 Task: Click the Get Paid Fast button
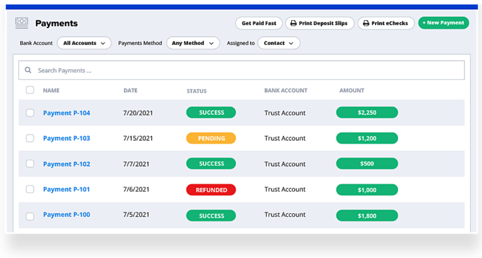click(259, 23)
